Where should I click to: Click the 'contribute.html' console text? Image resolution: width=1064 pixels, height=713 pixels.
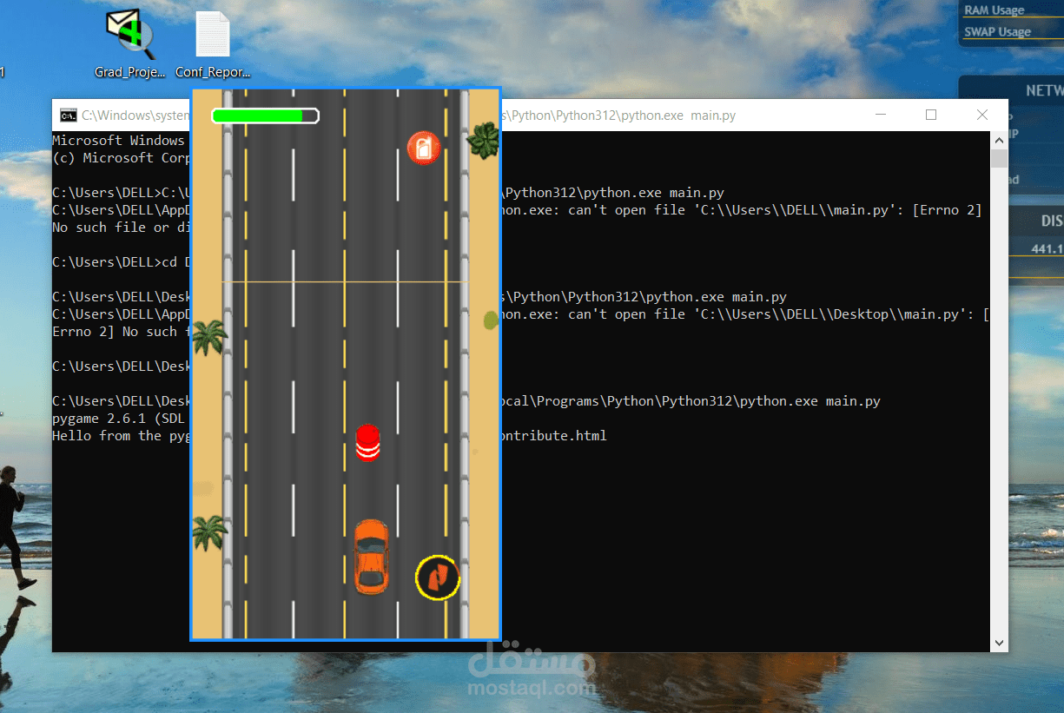pos(552,436)
